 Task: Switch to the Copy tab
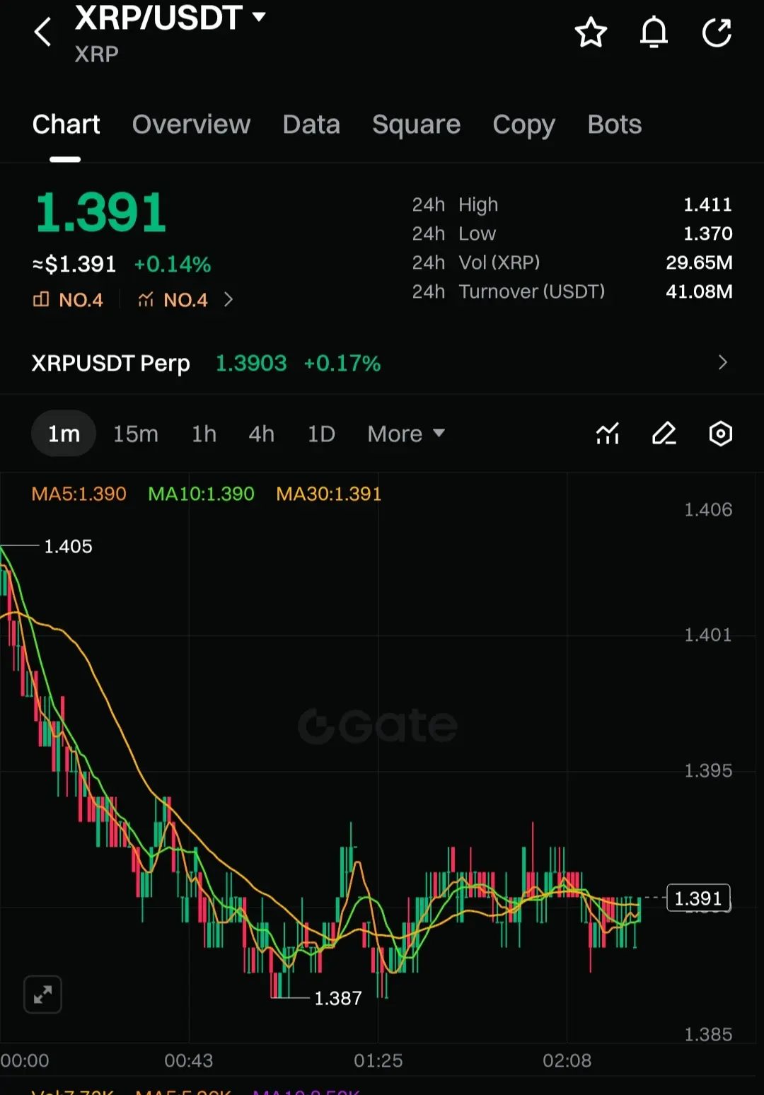[523, 125]
